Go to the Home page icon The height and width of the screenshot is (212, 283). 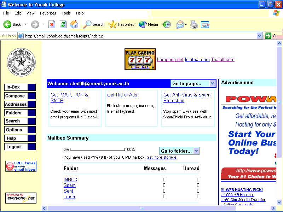74,24
